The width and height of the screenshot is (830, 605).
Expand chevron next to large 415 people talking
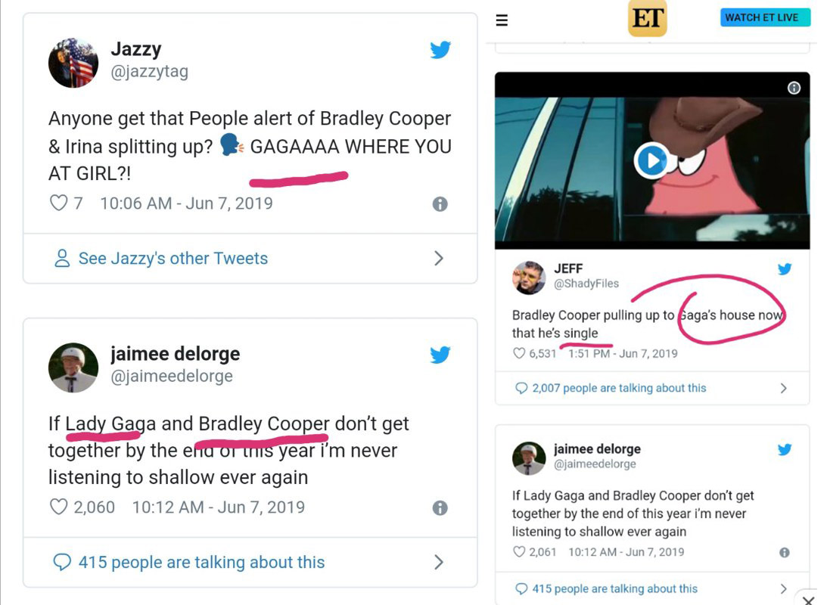pos(439,562)
